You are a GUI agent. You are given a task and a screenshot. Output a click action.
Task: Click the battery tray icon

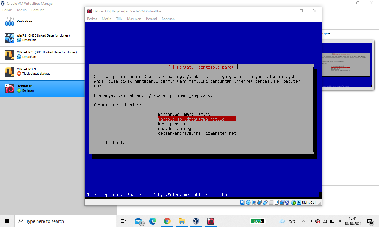332,221
